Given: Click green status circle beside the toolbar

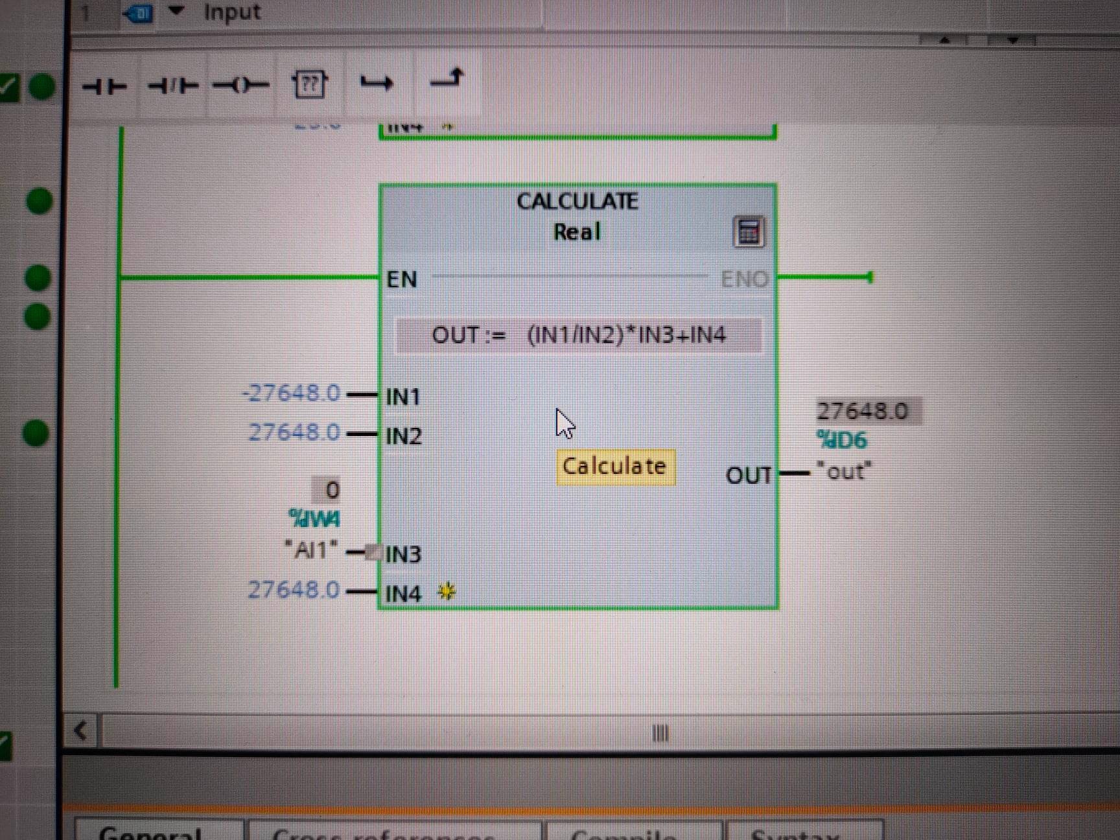Looking at the screenshot, I should [43, 87].
